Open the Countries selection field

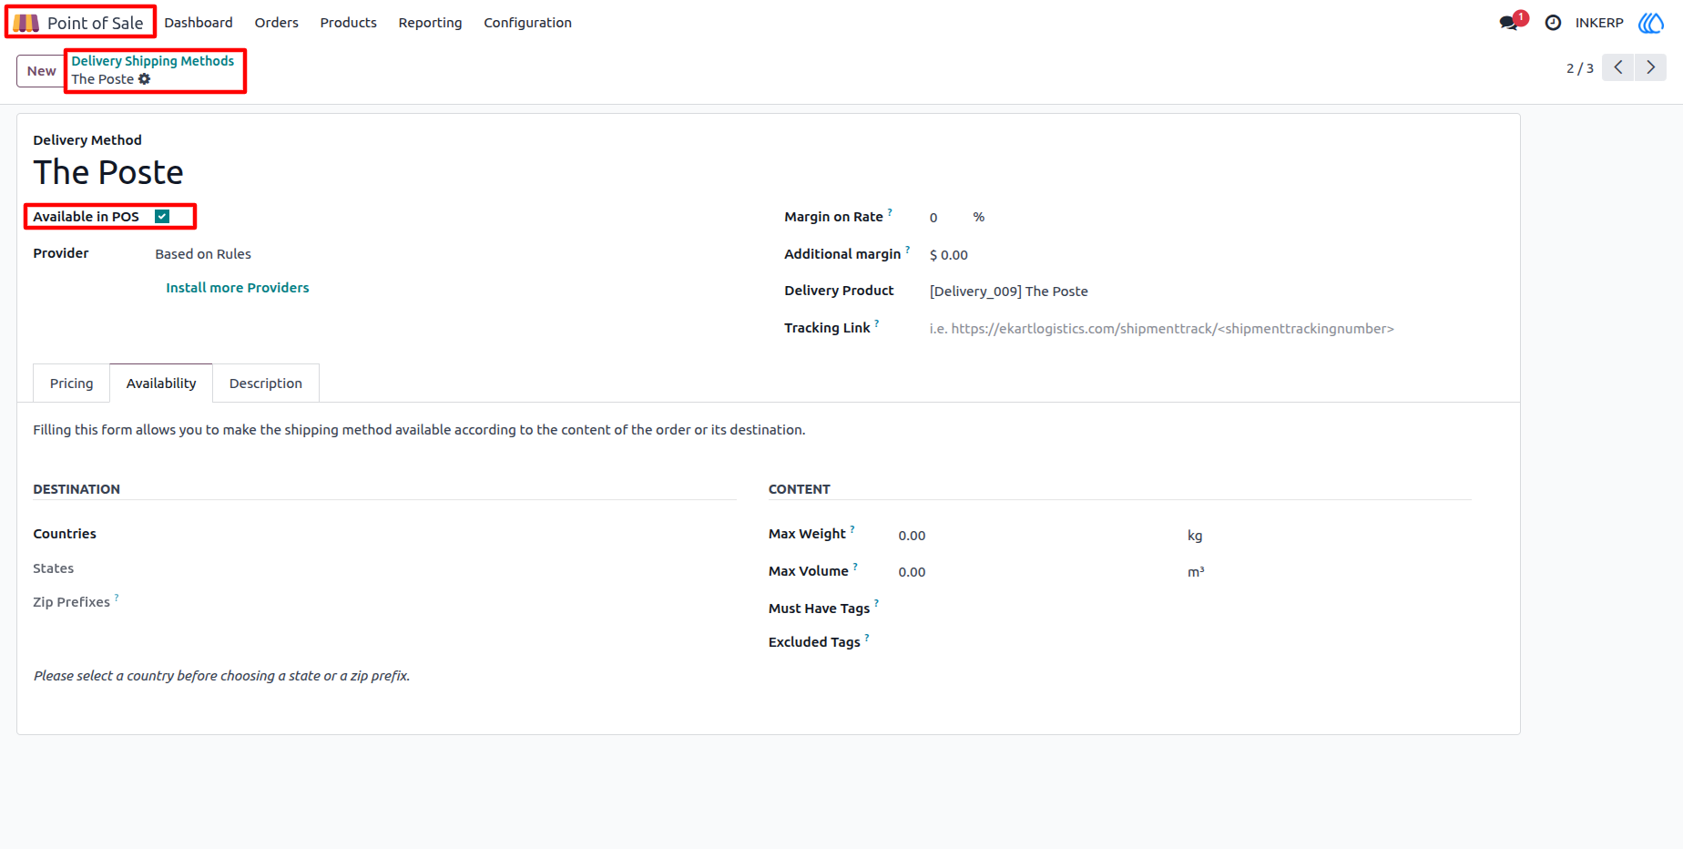click(x=444, y=534)
